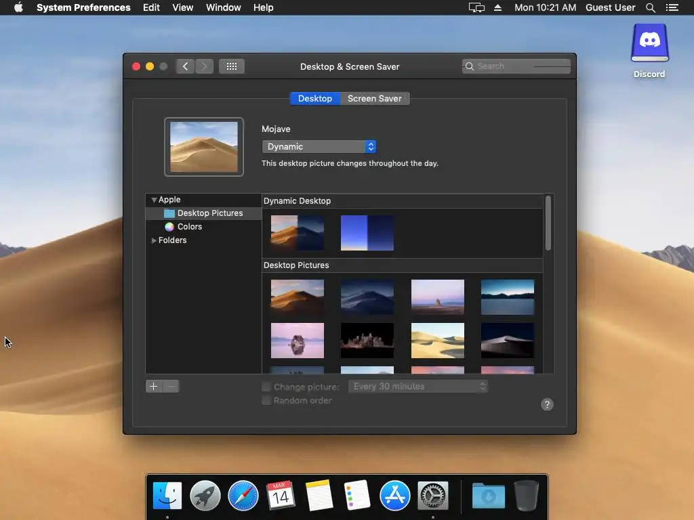The width and height of the screenshot is (694, 520).
Task: Click the Folders label in sidebar
Action: coord(172,240)
